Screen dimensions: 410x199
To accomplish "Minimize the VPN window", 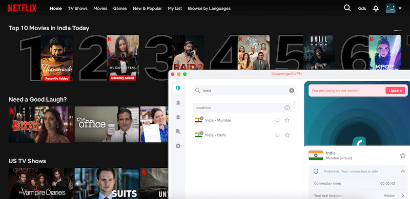I will pyautogui.click(x=179, y=74).
